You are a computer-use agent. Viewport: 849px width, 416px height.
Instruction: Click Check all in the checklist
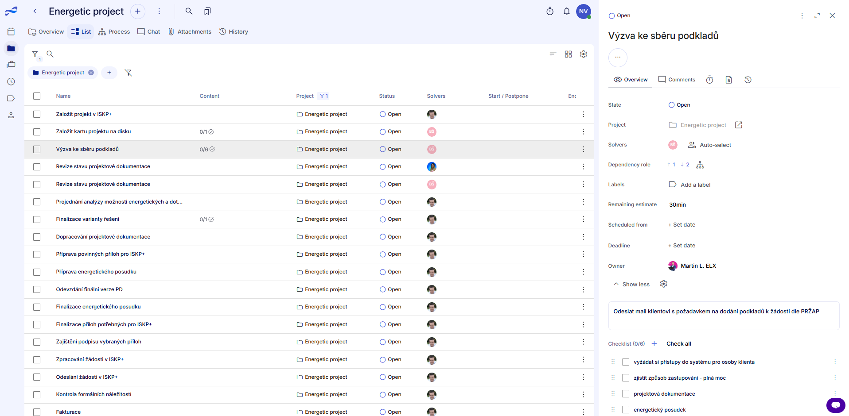pos(678,344)
